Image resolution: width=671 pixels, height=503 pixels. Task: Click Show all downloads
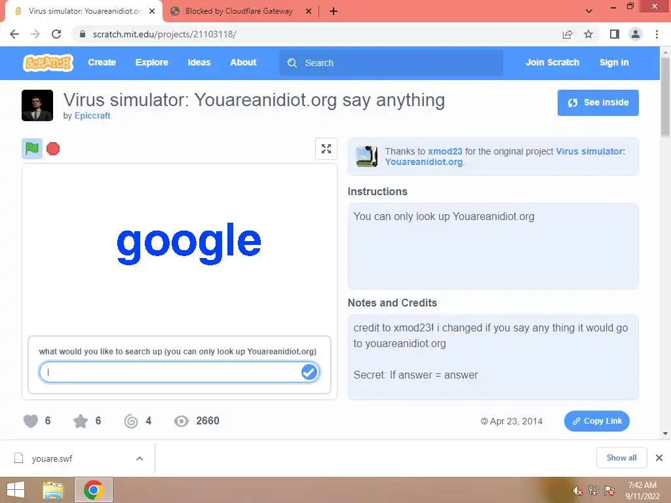[x=621, y=458]
